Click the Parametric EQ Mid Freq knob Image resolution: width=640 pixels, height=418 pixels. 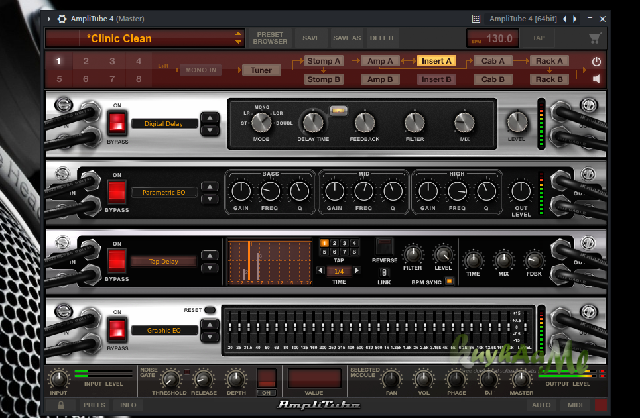(x=363, y=191)
